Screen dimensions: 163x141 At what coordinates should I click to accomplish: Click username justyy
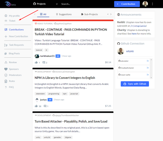tap(43, 100)
